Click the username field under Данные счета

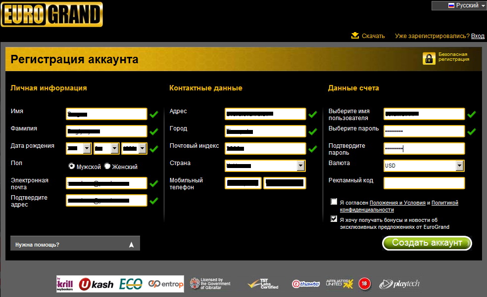[x=424, y=114]
